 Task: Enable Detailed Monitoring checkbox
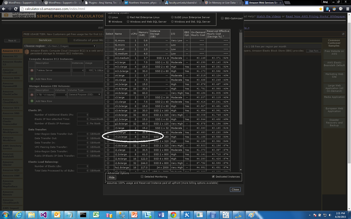(x=142, y=177)
